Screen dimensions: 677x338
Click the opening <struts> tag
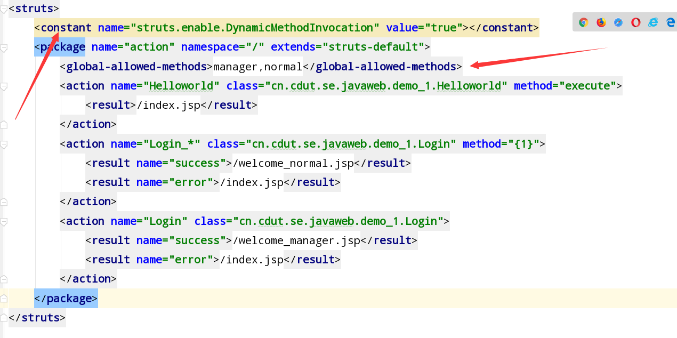click(x=34, y=9)
